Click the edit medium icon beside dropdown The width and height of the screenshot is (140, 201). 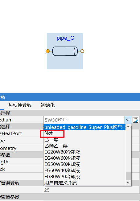135,120
